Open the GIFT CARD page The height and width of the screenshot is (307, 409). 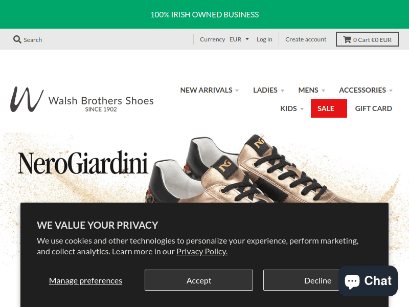click(374, 108)
